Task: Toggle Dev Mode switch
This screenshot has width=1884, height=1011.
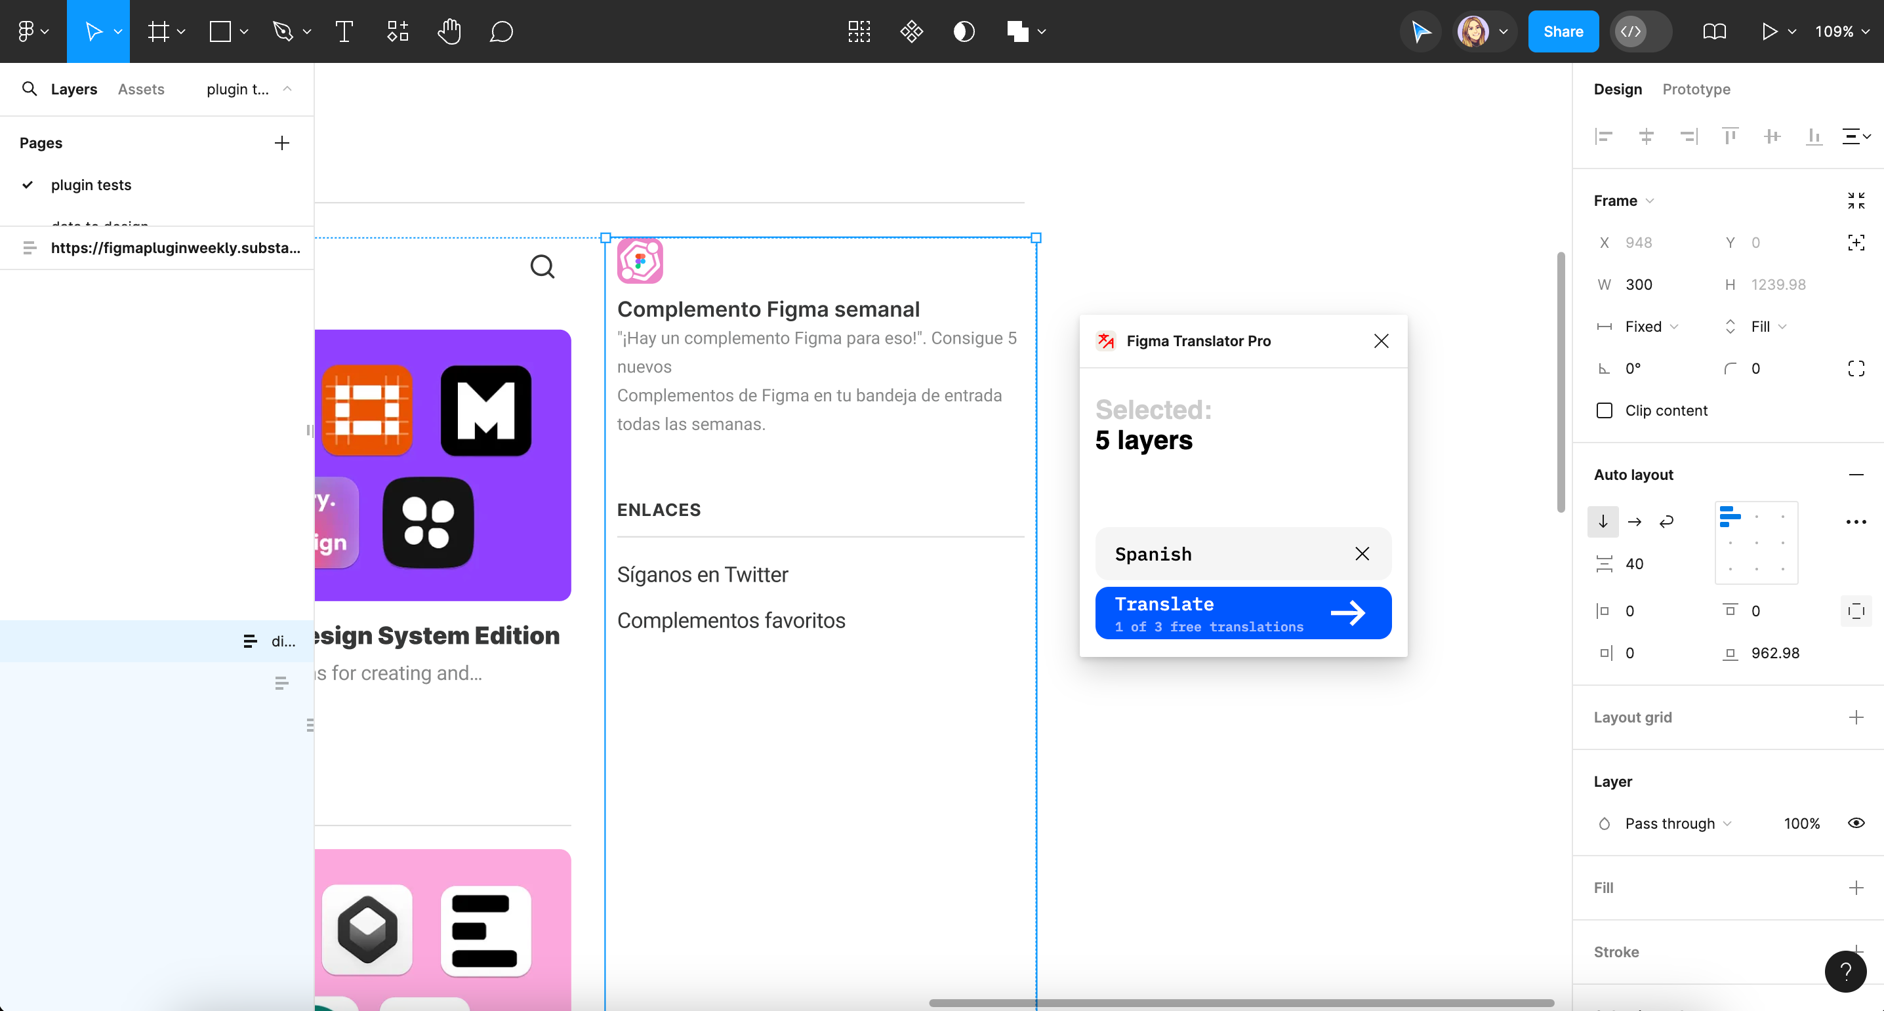Action: point(1641,31)
